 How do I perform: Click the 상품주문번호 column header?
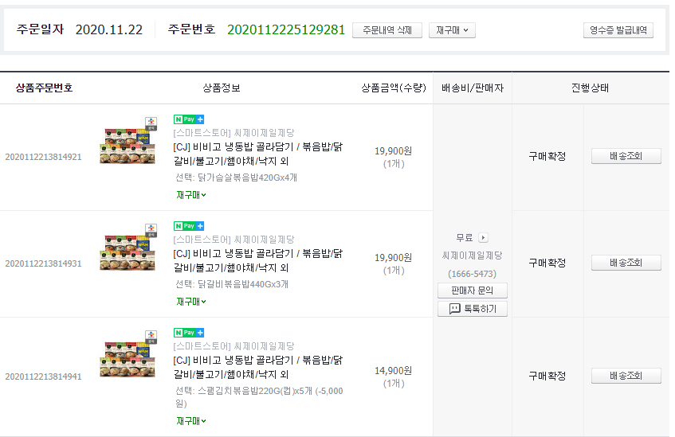tap(44, 88)
